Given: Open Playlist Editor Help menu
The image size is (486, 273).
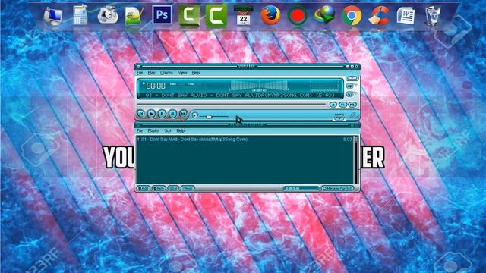Looking at the screenshot, I should coord(181,131).
